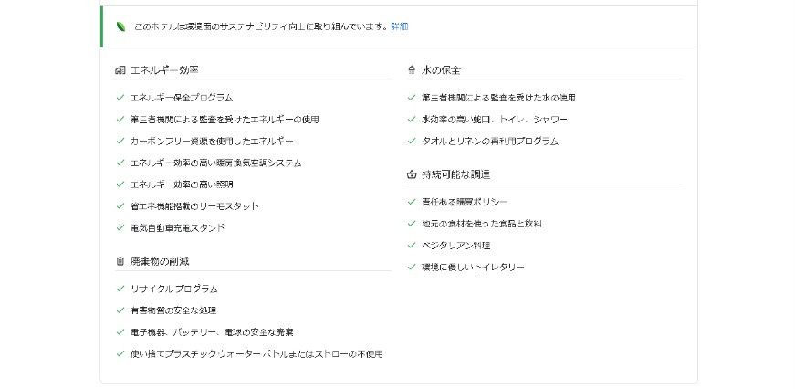Image resolution: width=795 pixels, height=389 pixels.
Task: Click the 持続可能な調達 basket icon
Action: pos(411,175)
